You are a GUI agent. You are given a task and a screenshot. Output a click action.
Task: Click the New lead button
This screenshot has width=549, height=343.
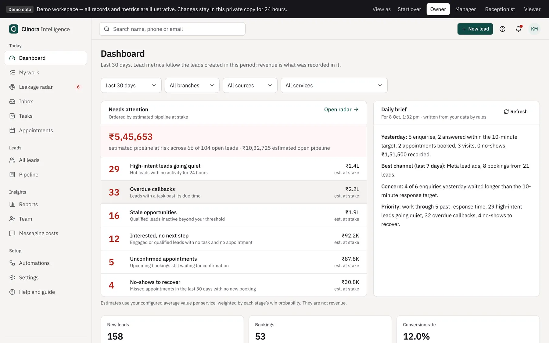click(x=475, y=29)
